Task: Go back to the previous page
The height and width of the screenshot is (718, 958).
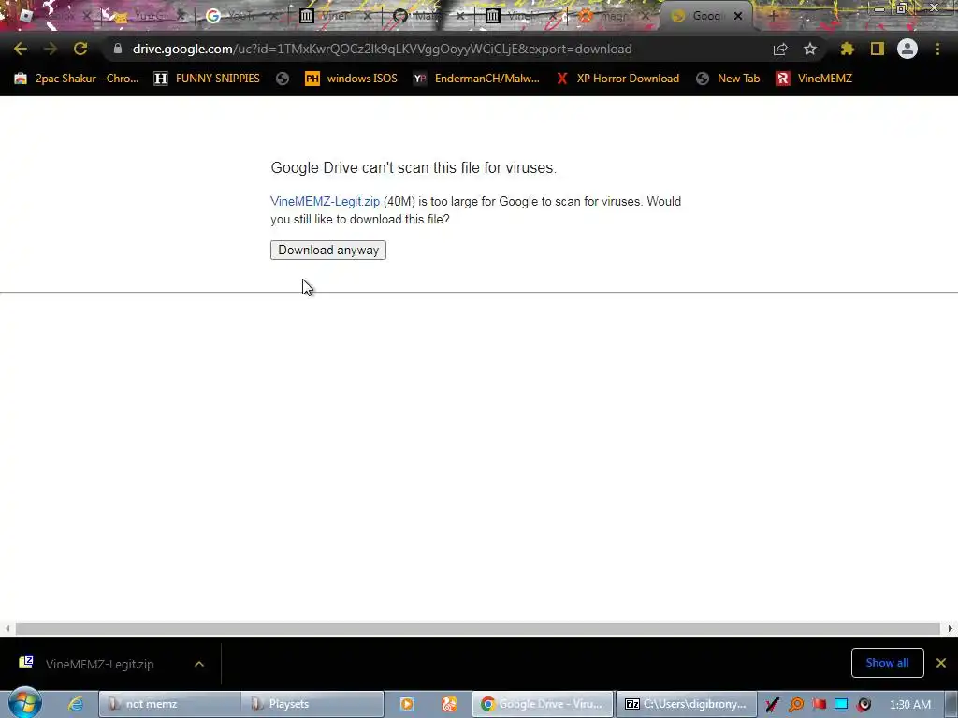Action: [21, 49]
